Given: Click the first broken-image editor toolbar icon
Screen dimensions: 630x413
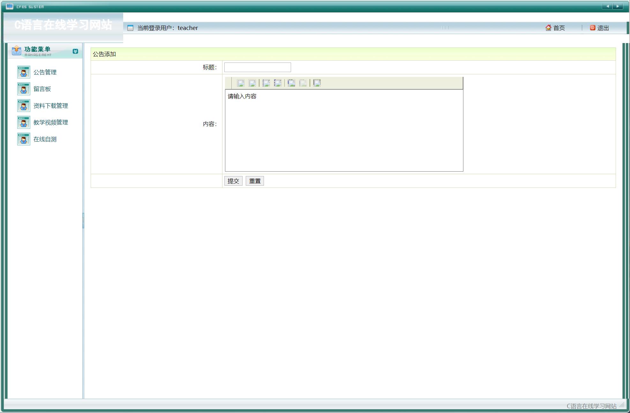Looking at the screenshot, I should tap(241, 83).
